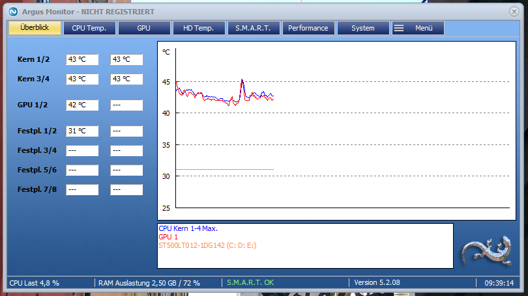Click 'RAM Auslastung 2,50 GB / 72 %' status
Screen dimensions: 528x296
(149, 283)
